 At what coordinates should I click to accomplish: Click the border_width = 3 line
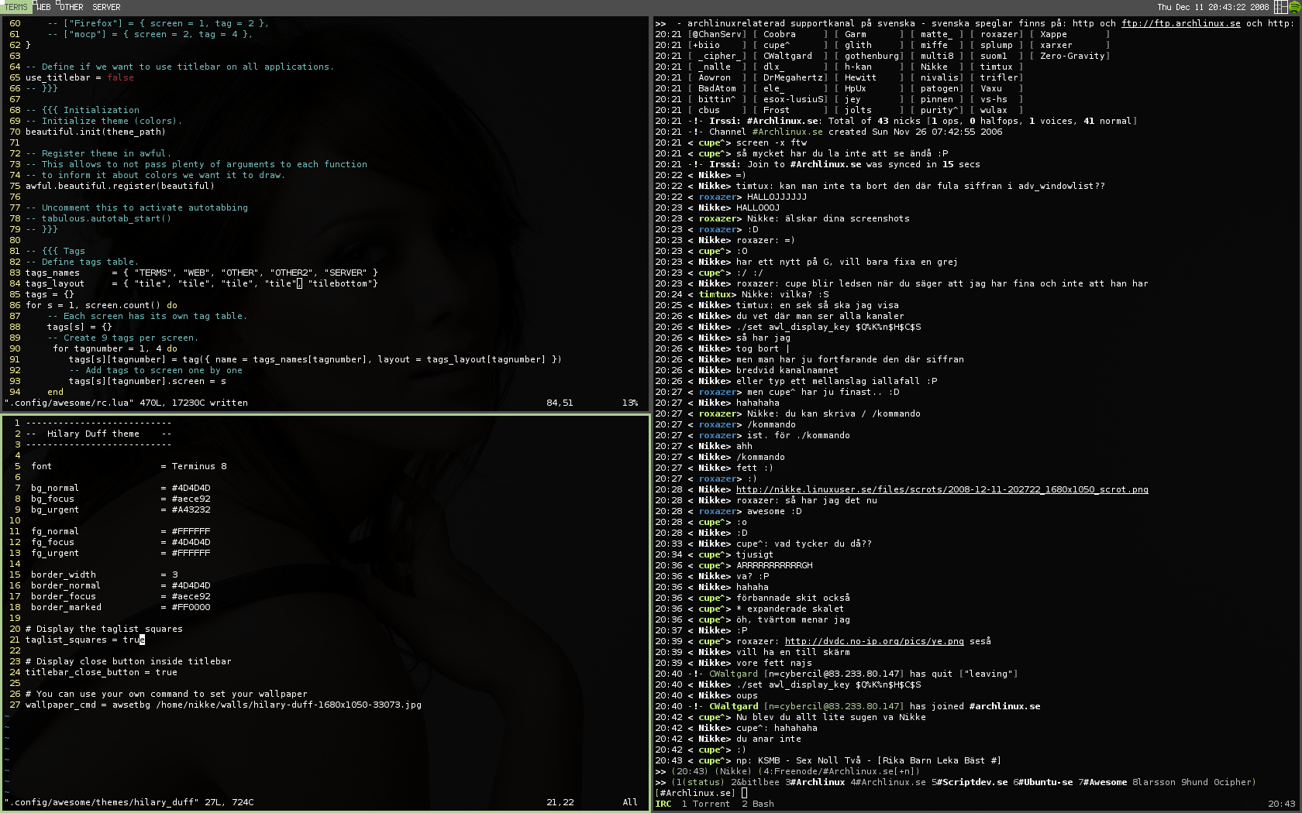104,575
